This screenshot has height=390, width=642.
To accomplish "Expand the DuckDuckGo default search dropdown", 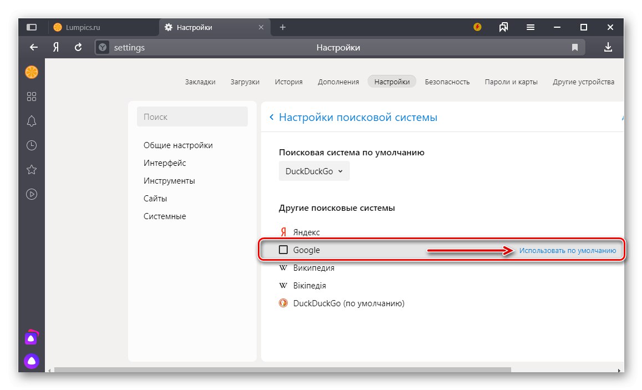I will click(x=314, y=171).
